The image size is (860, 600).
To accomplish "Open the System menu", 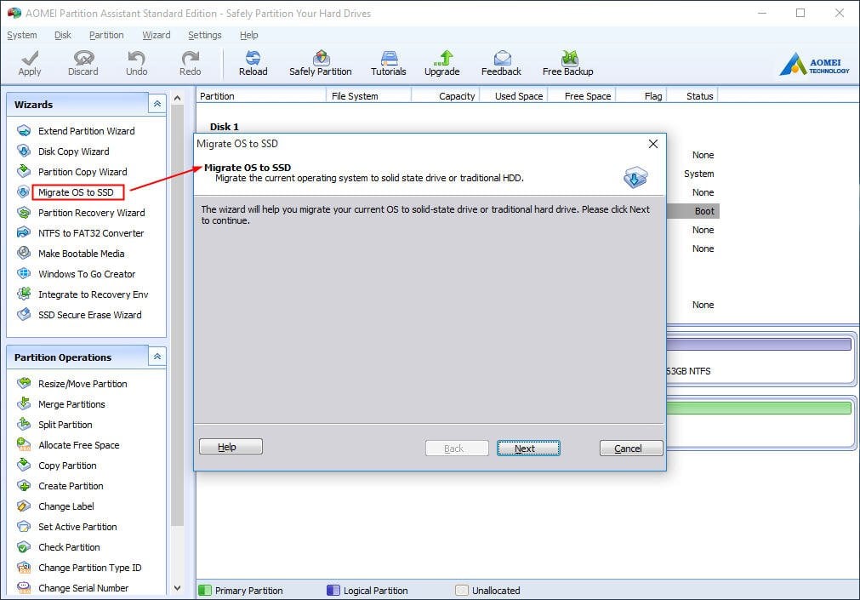I will coord(22,35).
